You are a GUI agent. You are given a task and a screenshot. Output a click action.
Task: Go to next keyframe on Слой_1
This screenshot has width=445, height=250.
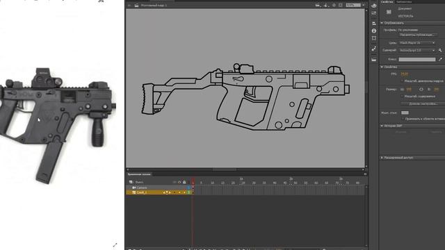click(x=170, y=192)
